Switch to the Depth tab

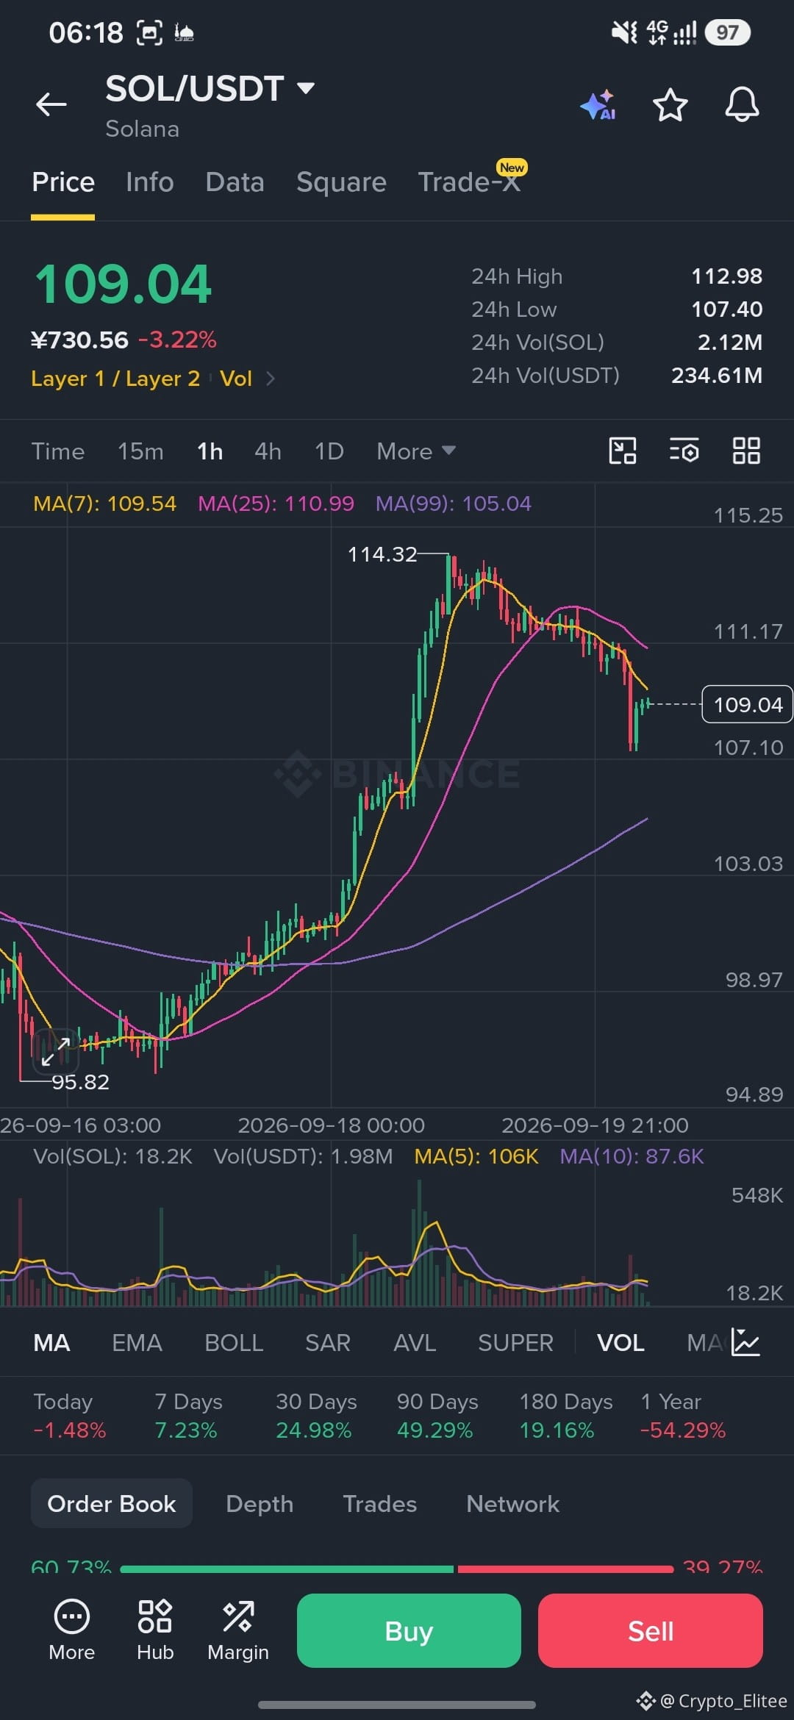(260, 1504)
